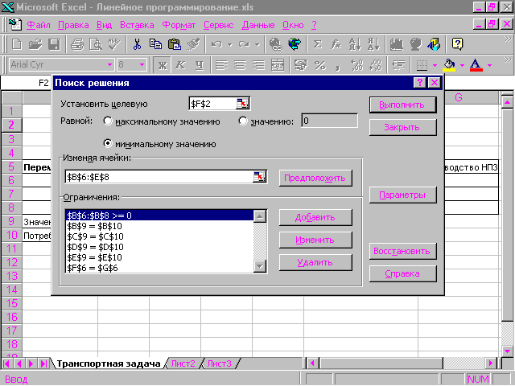The image size is (515, 386).
Task: Paste from clipboard icon
Action: coord(175,44)
